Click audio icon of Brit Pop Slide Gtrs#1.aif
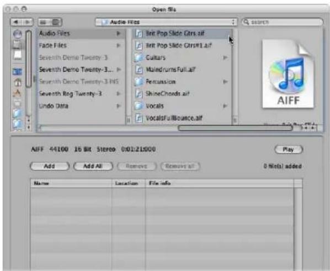This screenshot has height=271, width=330. click(139, 45)
